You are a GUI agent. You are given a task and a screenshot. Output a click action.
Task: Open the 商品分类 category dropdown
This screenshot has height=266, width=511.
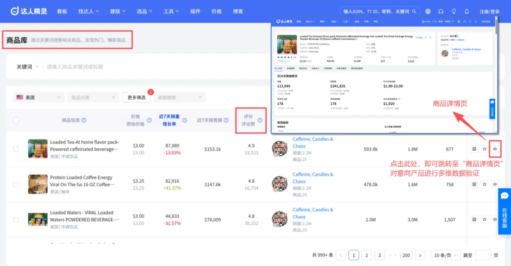coord(93,97)
